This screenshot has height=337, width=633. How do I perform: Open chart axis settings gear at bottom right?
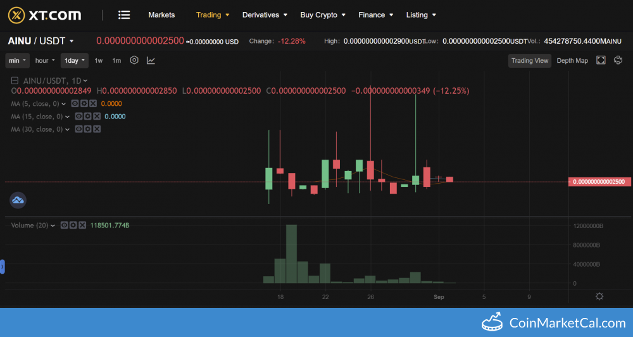[599, 296]
